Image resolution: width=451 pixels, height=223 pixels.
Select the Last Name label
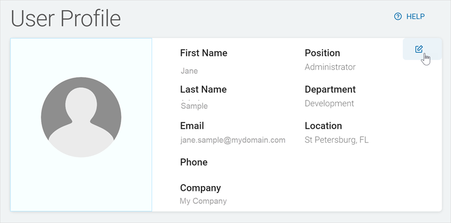pos(203,90)
